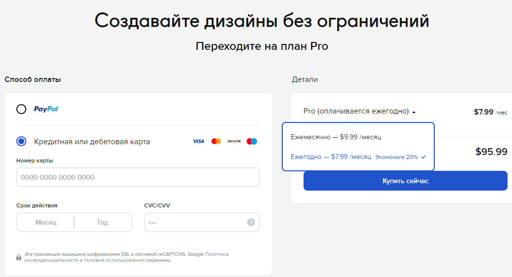512x277 pixels.
Task: Click the Купить сейчас button
Action: pyautogui.click(x=405, y=181)
